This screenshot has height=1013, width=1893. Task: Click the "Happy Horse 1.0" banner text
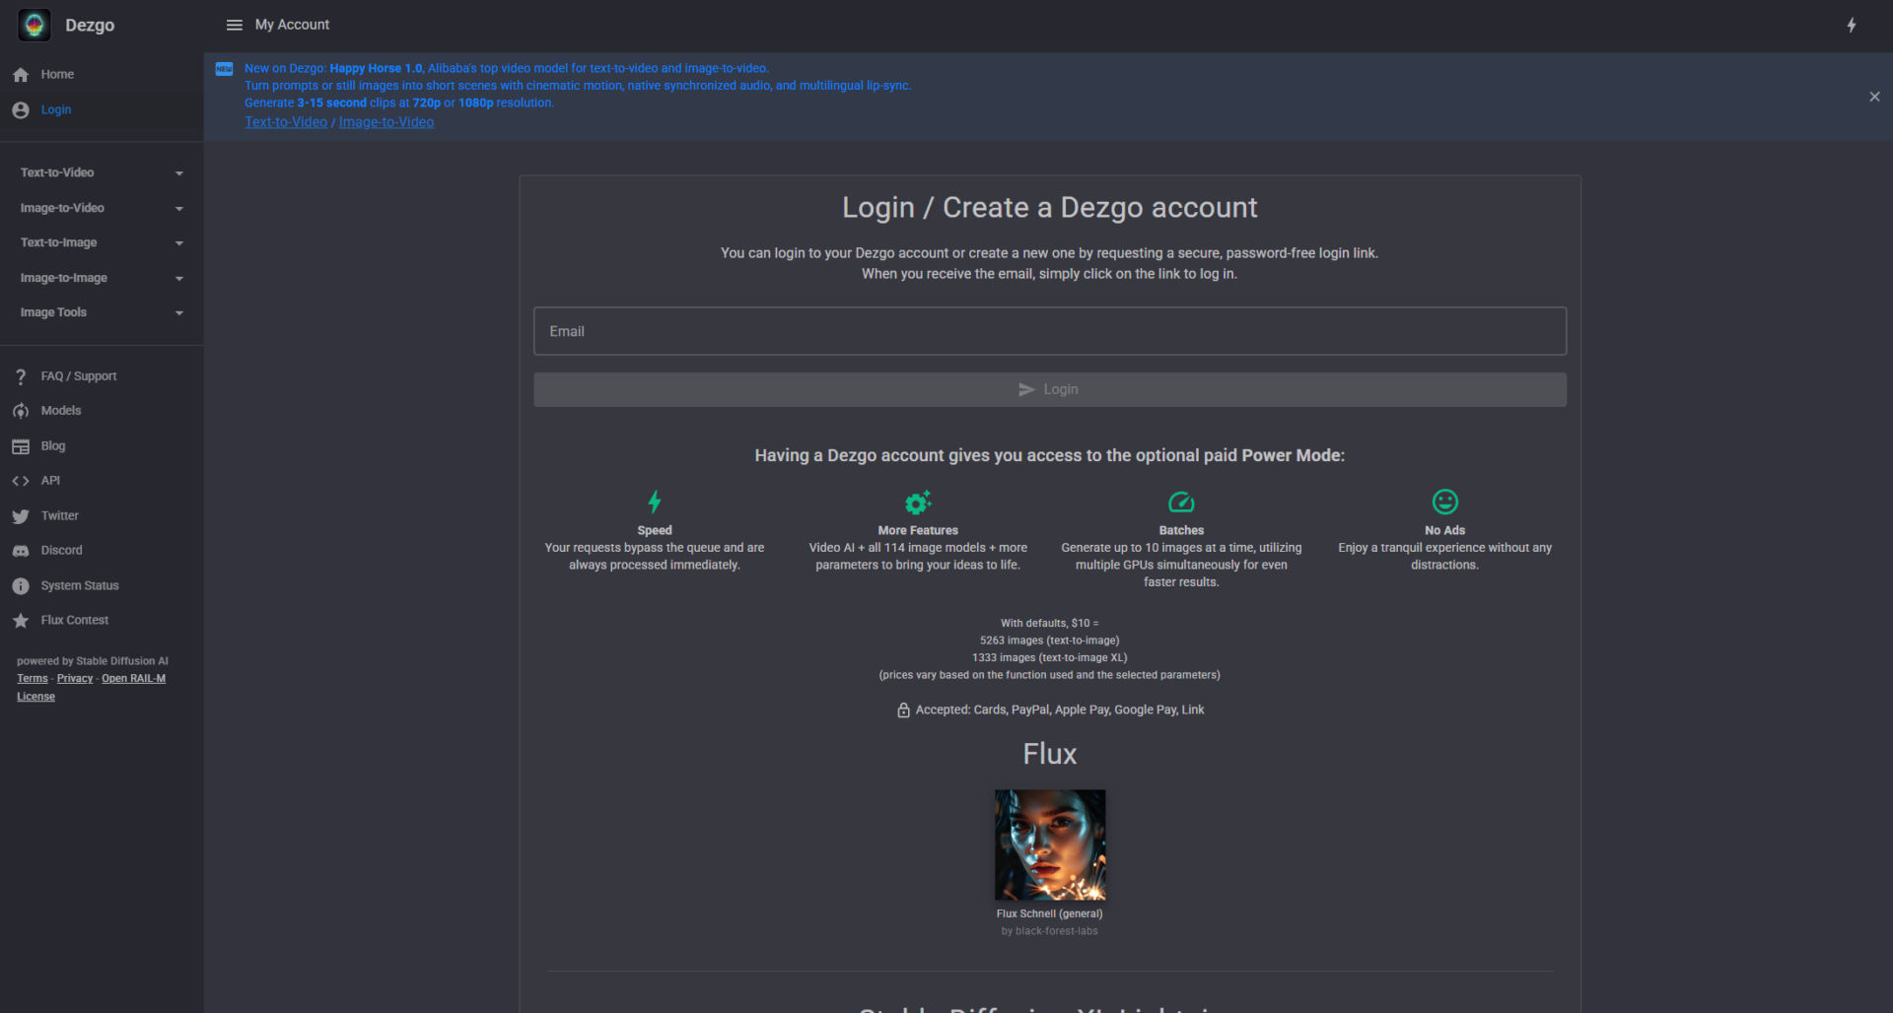376,69
